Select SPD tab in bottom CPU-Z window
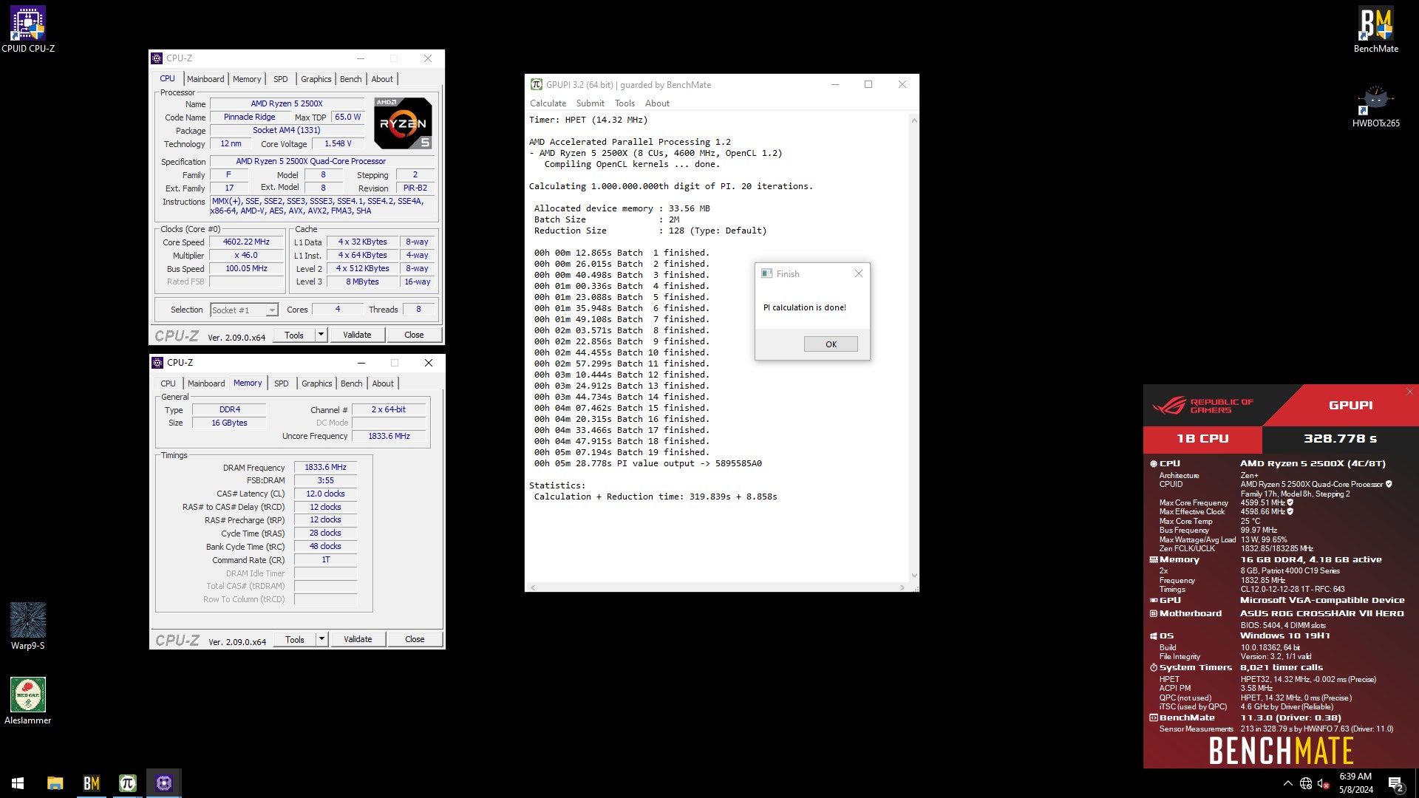This screenshot has height=798, width=1419. (281, 383)
